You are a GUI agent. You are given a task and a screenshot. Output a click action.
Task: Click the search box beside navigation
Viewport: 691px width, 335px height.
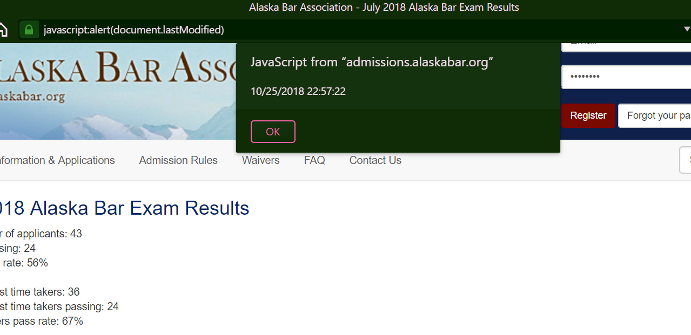click(x=686, y=160)
